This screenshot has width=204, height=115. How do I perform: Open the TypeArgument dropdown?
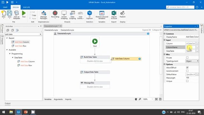tap(198, 61)
